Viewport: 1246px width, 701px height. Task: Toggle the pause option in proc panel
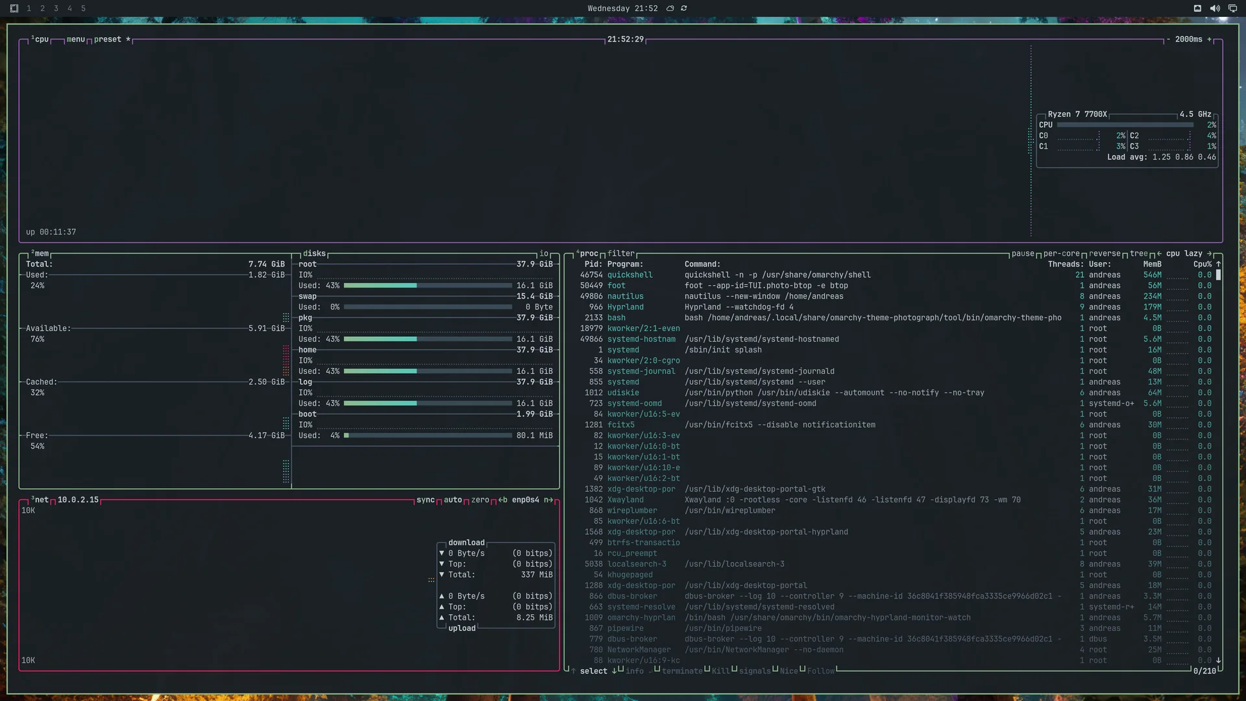[1023, 254]
